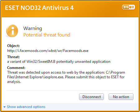Click the comment line starting 'Threat was detected'
Viewport: 140px width, 112px height.
[66, 72]
